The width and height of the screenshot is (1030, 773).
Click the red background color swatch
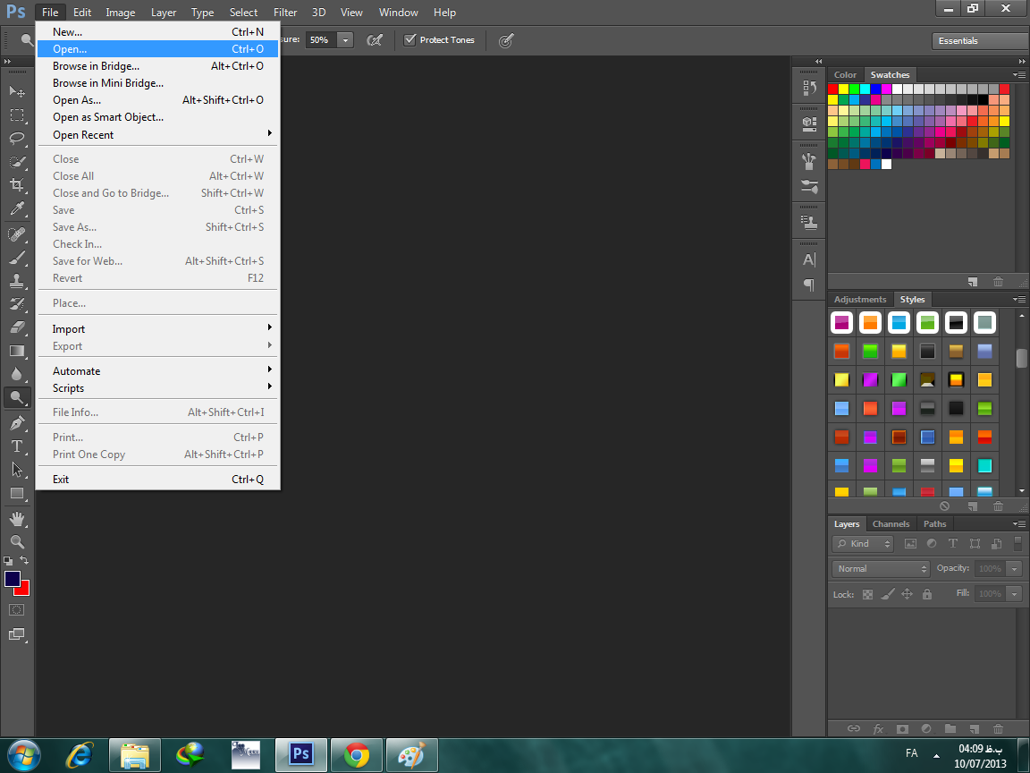coord(23,589)
